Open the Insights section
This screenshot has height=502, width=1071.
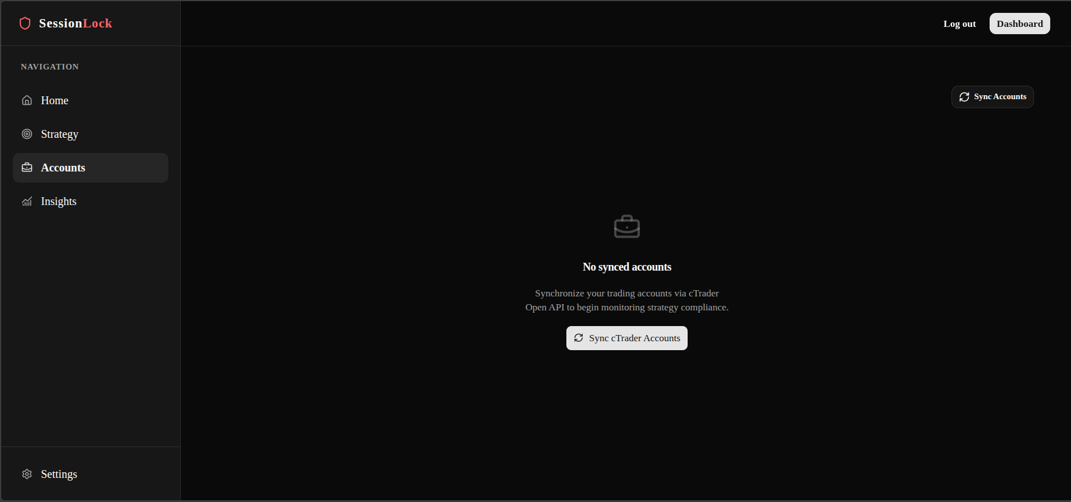(x=90, y=201)
